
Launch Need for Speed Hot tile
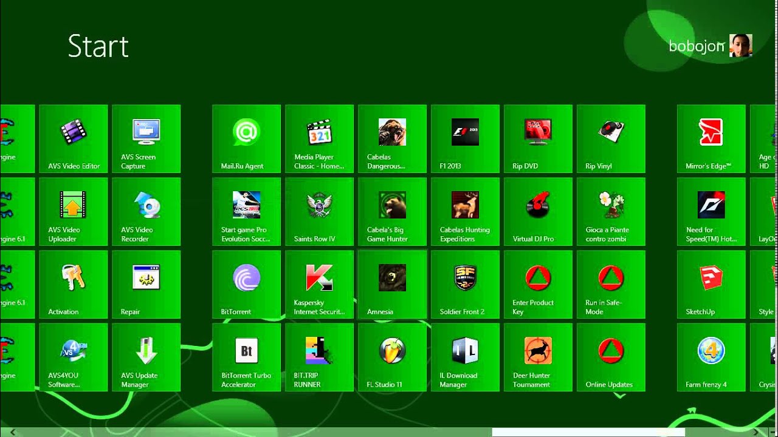click(x=712, y=212)
